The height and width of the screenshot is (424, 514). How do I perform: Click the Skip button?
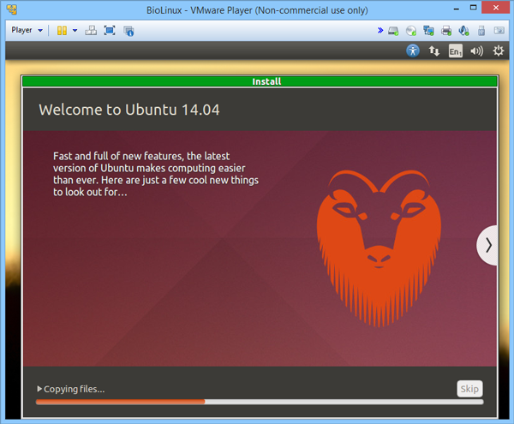pos(469,389)
